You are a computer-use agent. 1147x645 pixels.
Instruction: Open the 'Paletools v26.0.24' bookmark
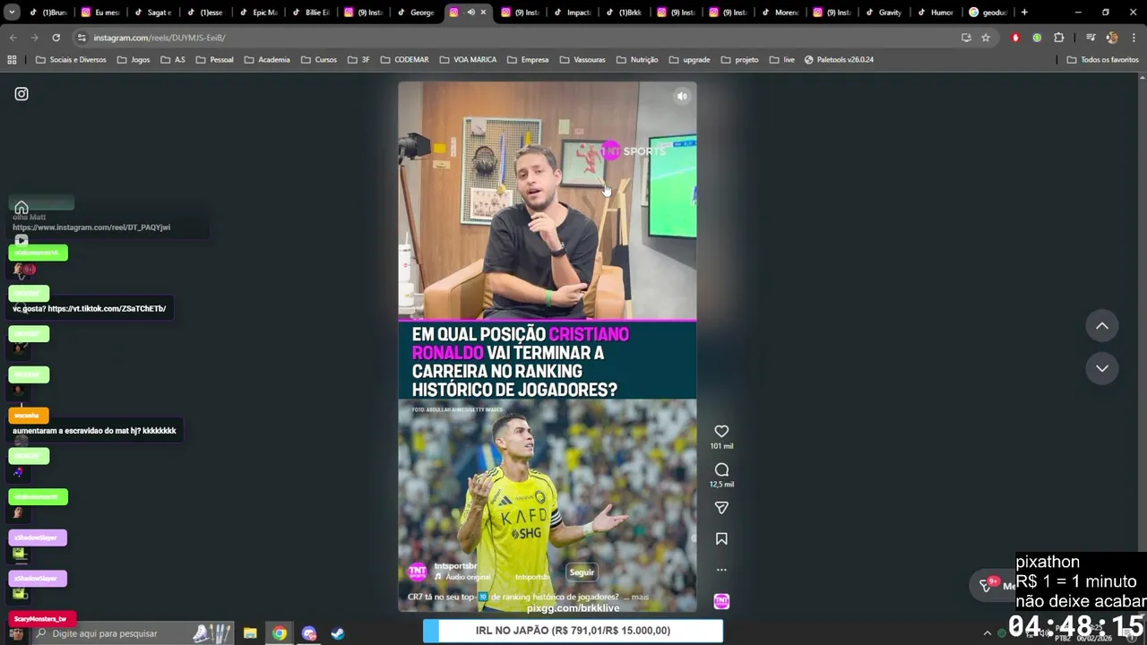[x=839, y=60]
